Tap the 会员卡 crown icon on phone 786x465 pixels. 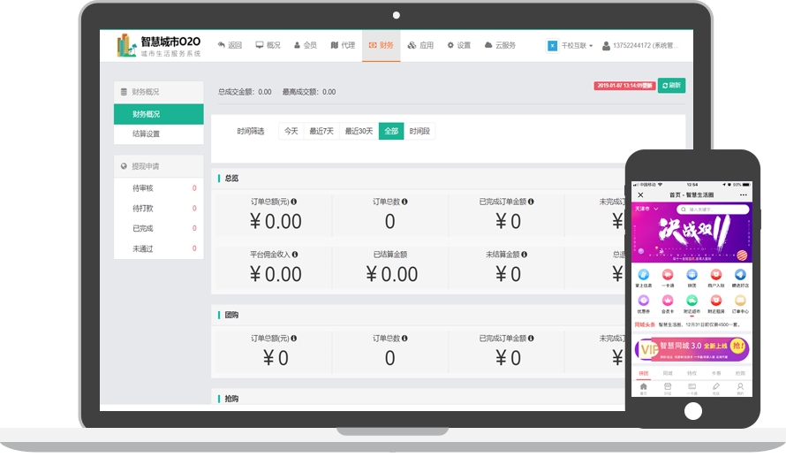coord(668,301)
